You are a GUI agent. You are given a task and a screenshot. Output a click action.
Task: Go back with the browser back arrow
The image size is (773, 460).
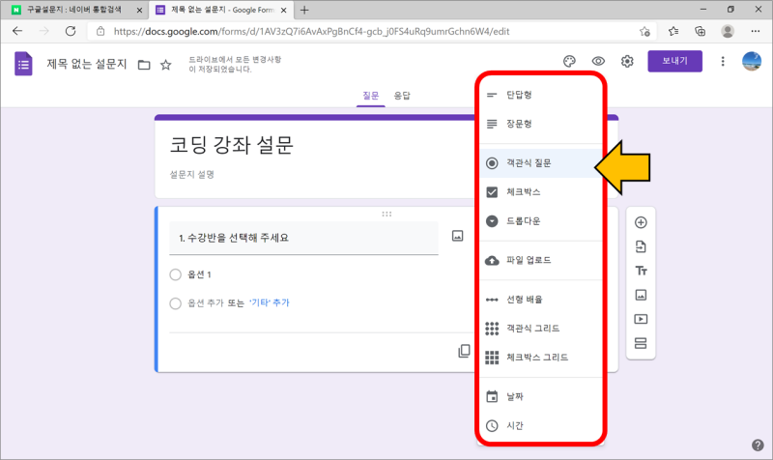click(17, 31)
